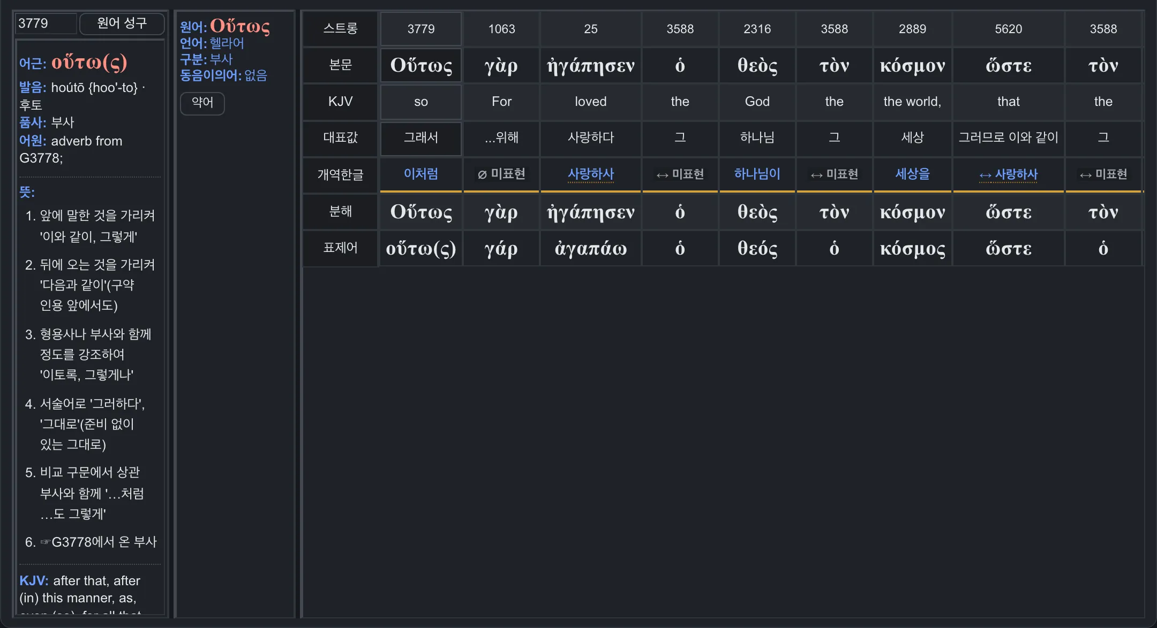Click the 이처럼 link in 개역한글 row

click(421, 174)
